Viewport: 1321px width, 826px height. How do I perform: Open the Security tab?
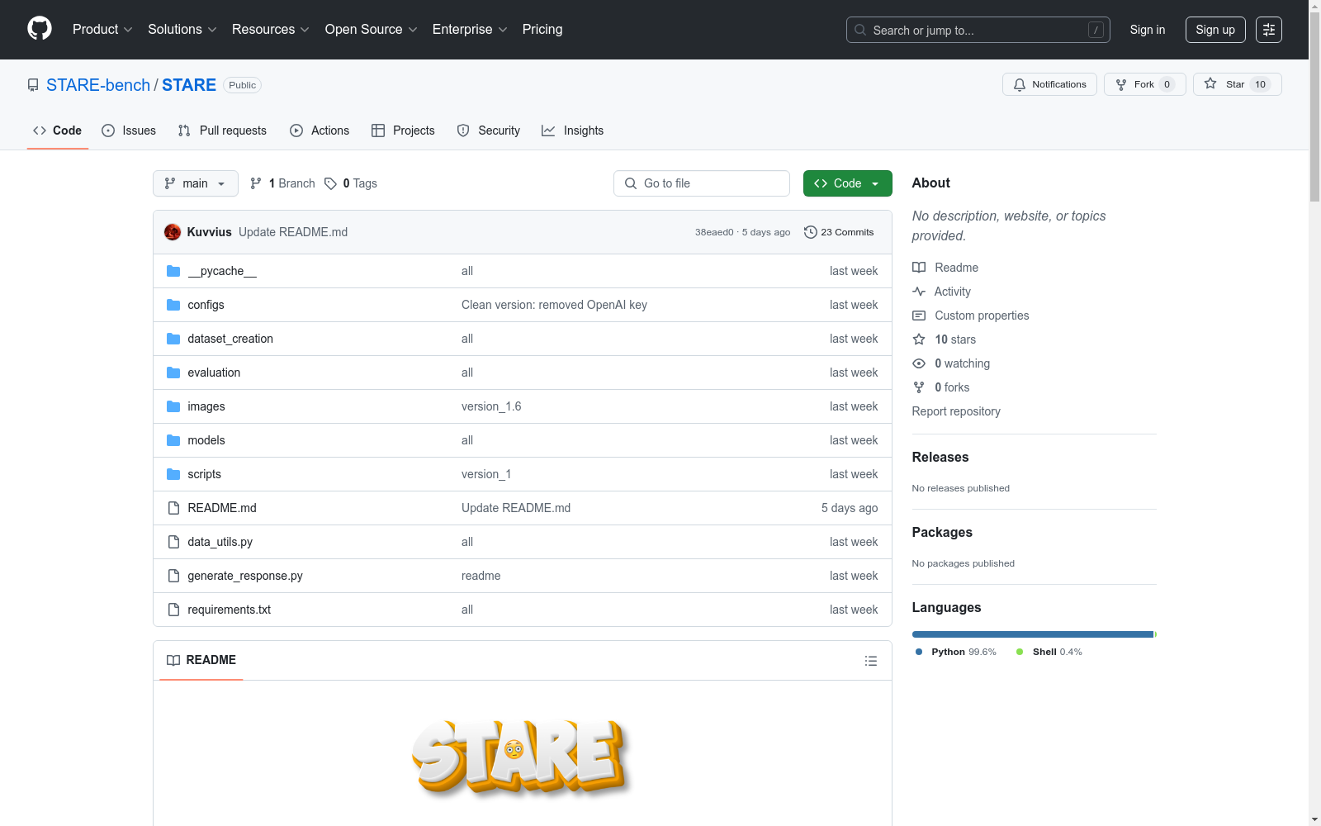489,131
